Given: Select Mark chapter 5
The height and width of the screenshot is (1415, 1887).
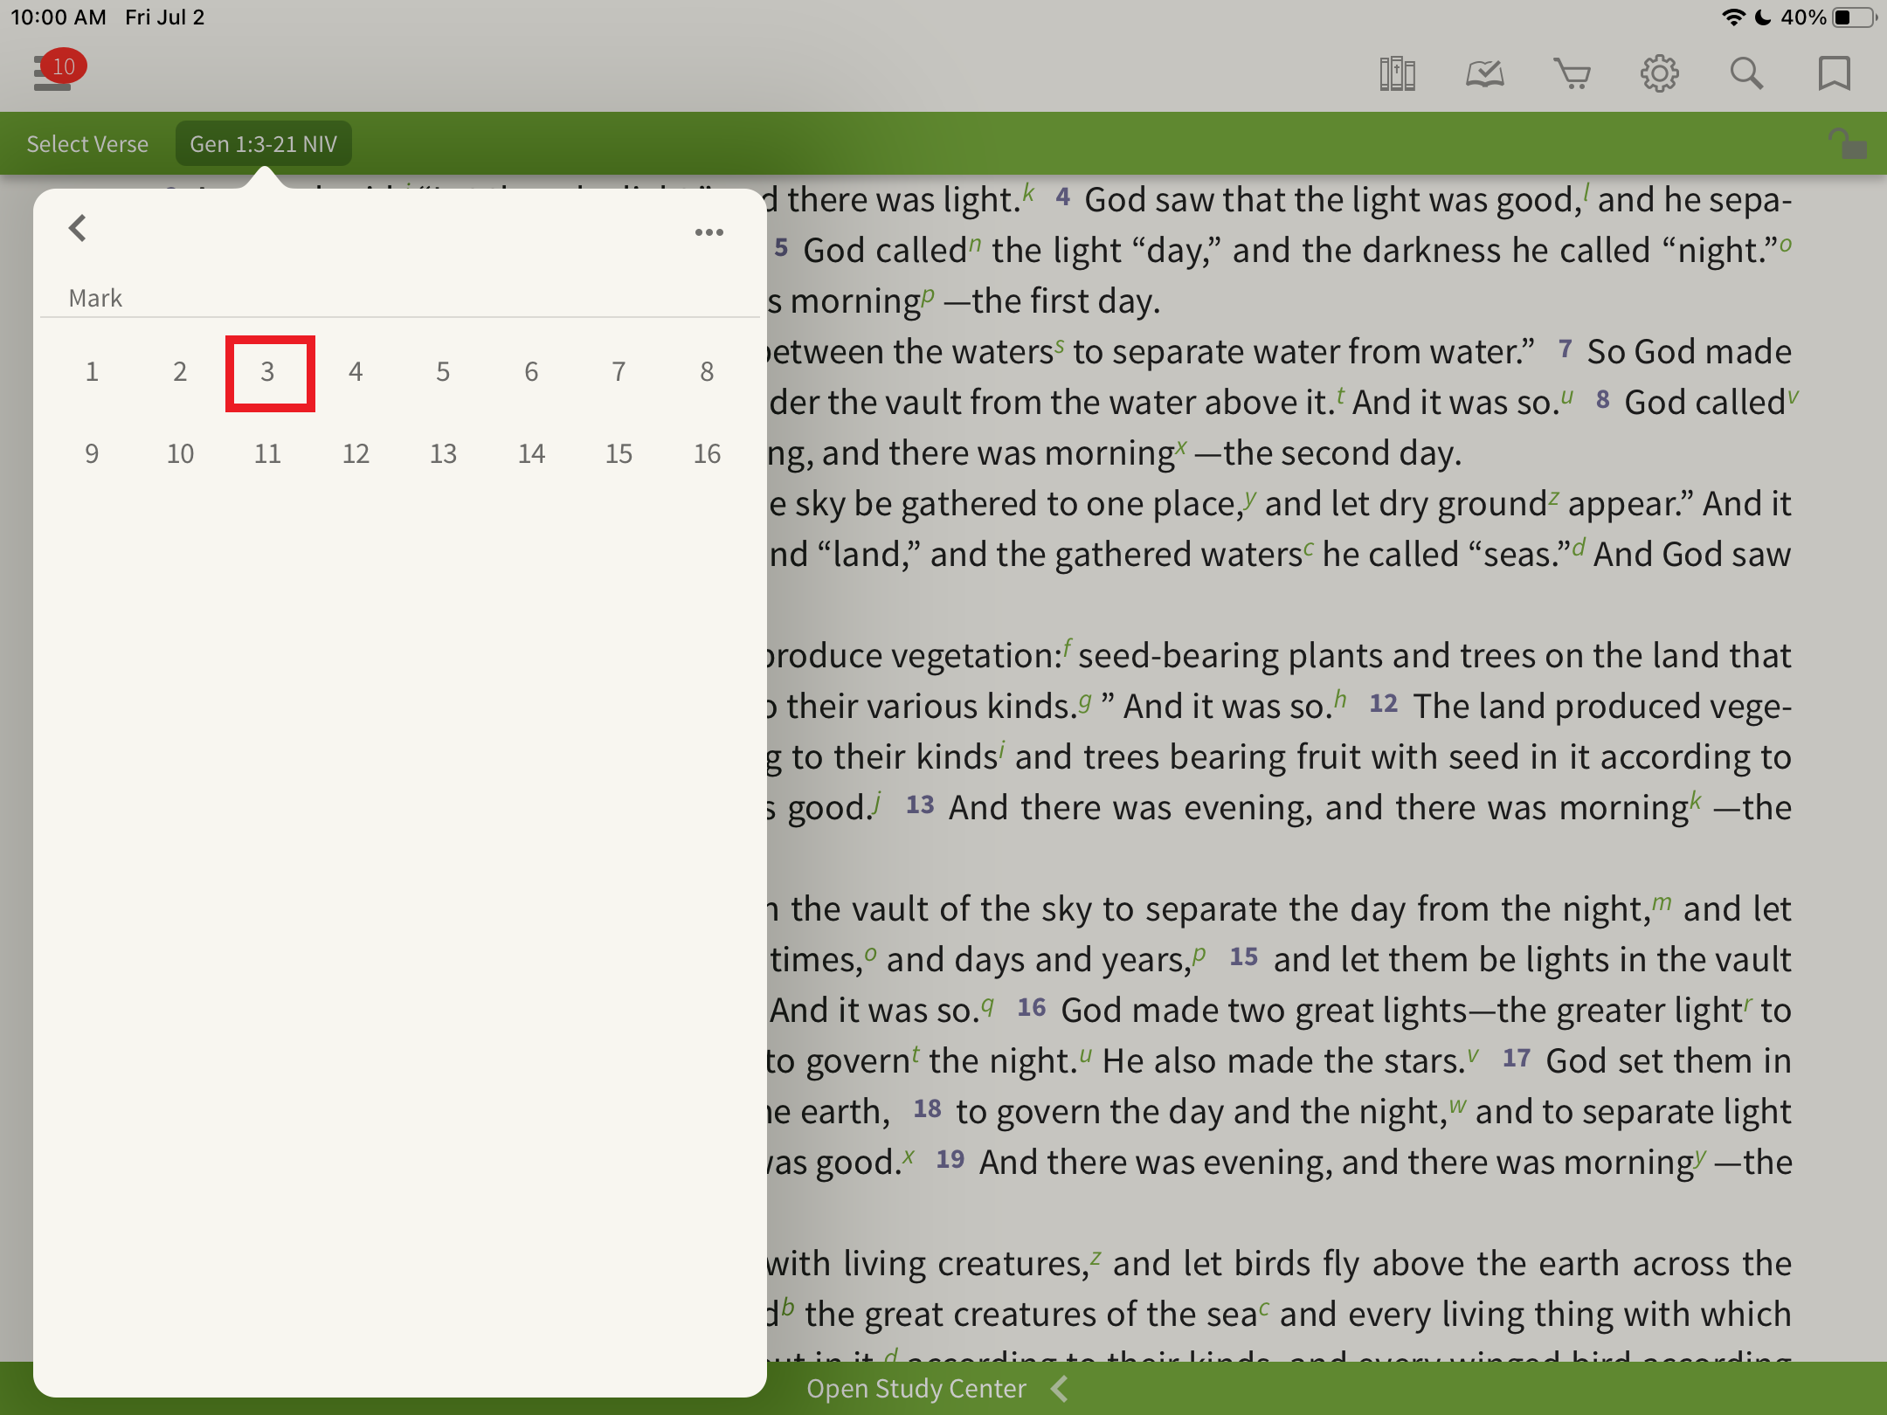Looking at the screenshot, I should coord(443,372).
